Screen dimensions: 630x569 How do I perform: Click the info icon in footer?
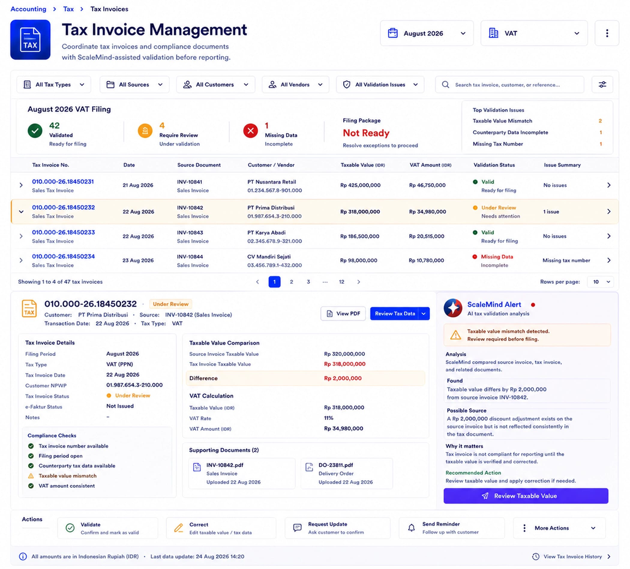pos(23,556)
